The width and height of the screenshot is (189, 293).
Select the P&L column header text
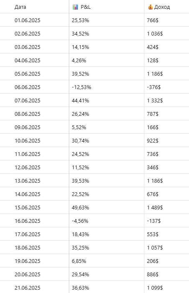click(x=86, y=7)
